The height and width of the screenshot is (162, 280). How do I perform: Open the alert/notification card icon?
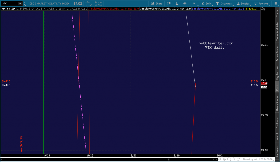(169, 4)
